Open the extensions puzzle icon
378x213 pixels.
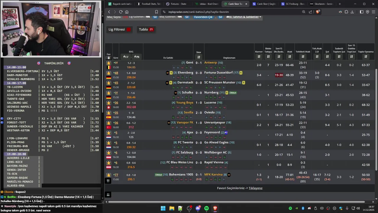click(346, 12)
